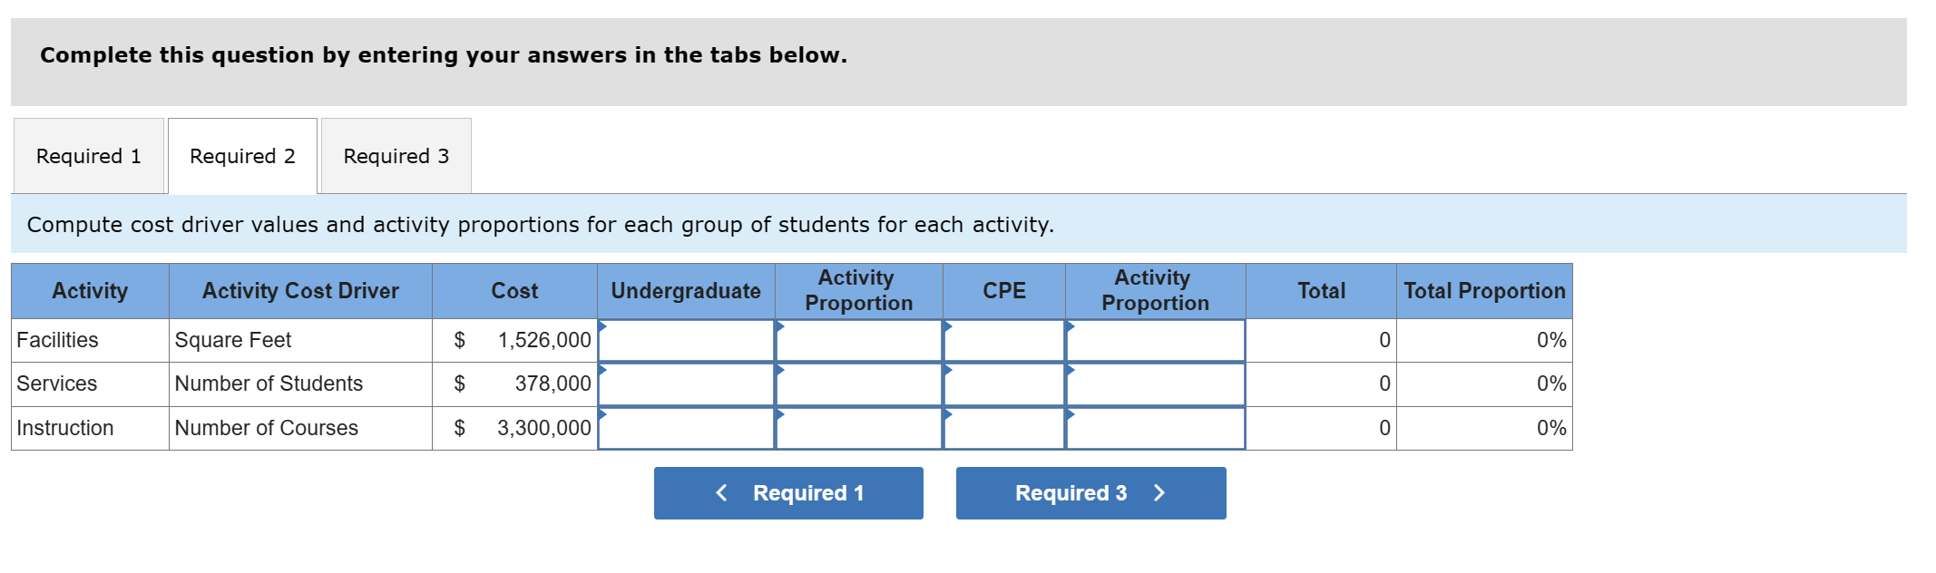
Task: Click the CPE input for Facilities row
Action: tap(1002, 340)
